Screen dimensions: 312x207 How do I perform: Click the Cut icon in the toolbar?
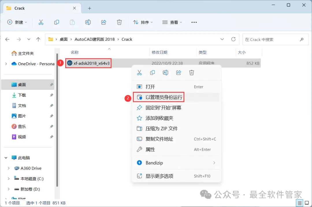point(41,22)
